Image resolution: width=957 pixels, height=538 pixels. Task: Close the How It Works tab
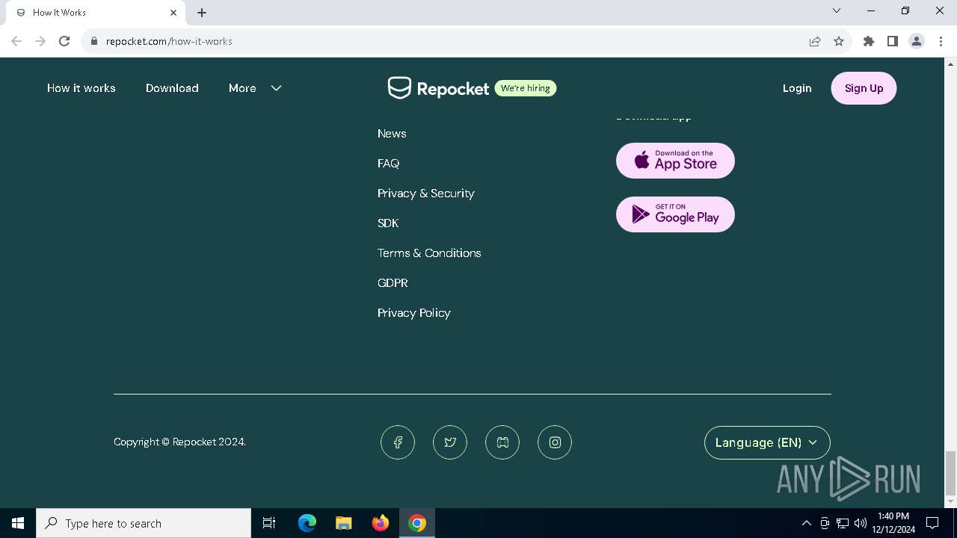coord(173,13)
